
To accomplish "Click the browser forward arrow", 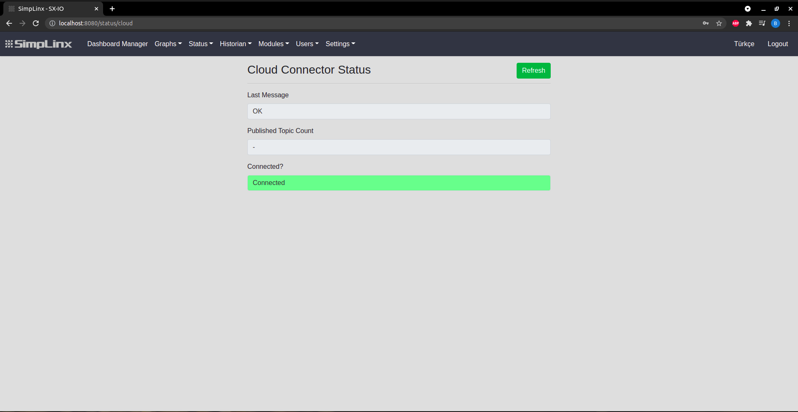I will [x=22, y=23].
